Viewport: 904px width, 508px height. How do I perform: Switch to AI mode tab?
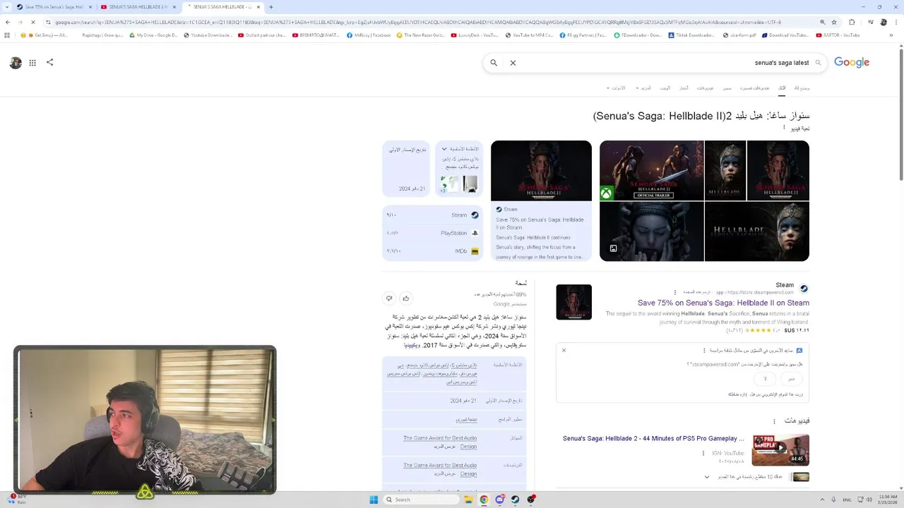(802, 88)
